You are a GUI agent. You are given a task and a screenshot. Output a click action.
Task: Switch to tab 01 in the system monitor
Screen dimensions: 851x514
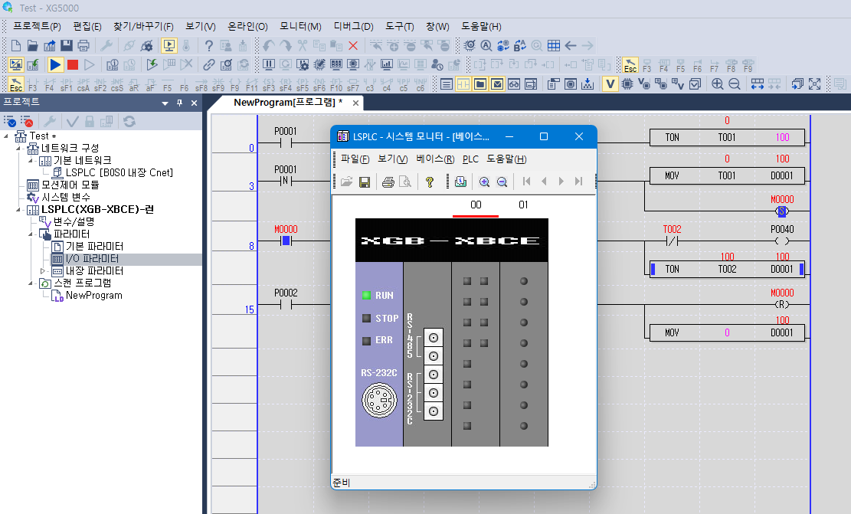(523, 203)
